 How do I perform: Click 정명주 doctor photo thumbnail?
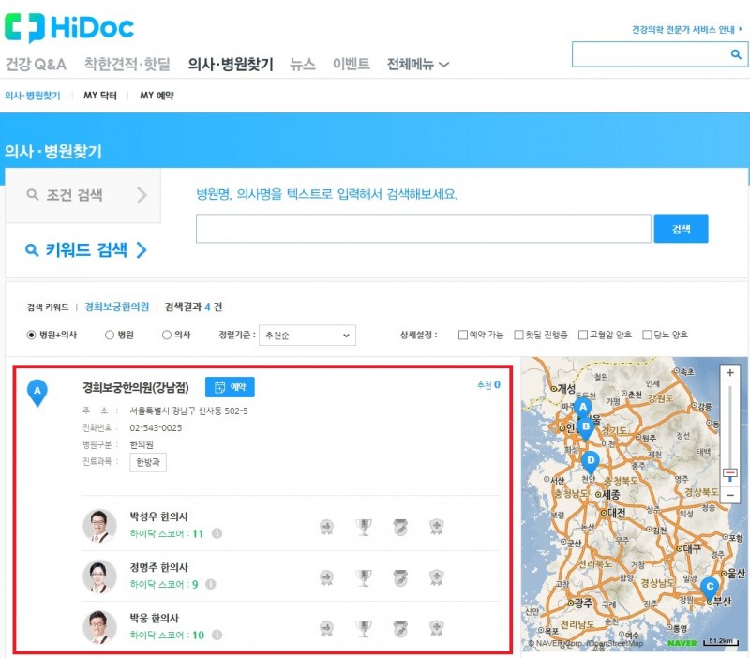(x=99, y=576)
